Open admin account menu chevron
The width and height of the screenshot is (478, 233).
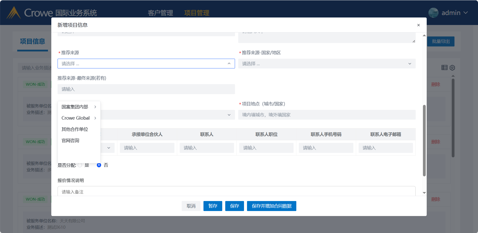click(465, 13)
